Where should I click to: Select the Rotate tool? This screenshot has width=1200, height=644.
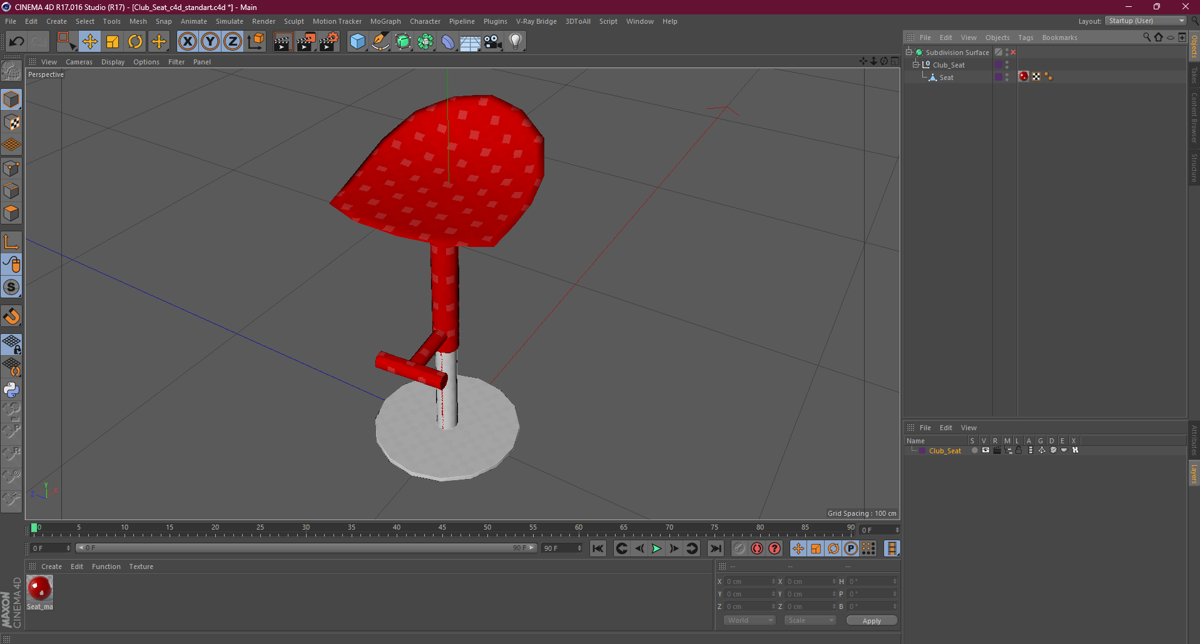(x=135, y=42)
